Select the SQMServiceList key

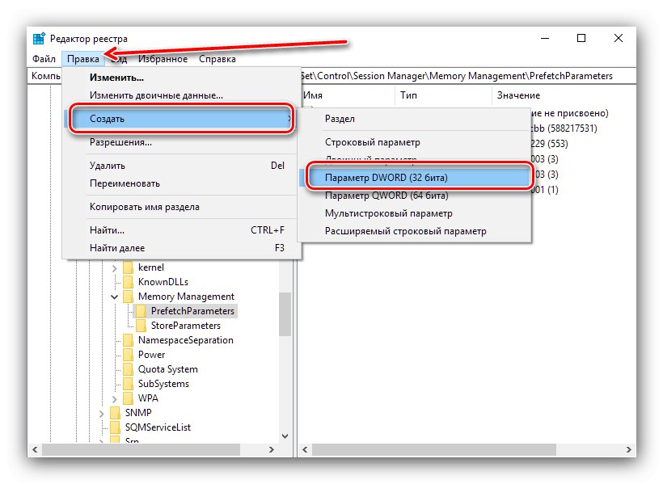[x=158, y=427]
